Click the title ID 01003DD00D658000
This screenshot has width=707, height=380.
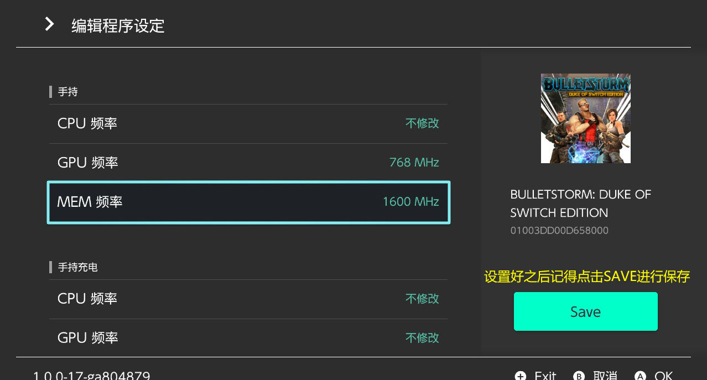pyautogui.click(x=559, y=231)
